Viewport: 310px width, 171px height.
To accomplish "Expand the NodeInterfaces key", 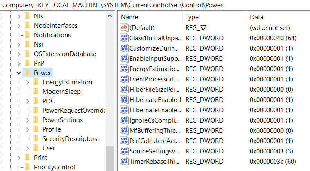I will [19, 26].
